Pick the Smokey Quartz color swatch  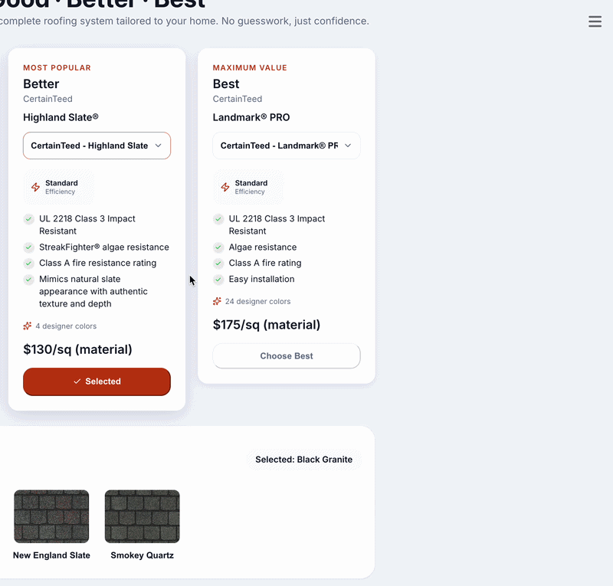pos(143,516)
